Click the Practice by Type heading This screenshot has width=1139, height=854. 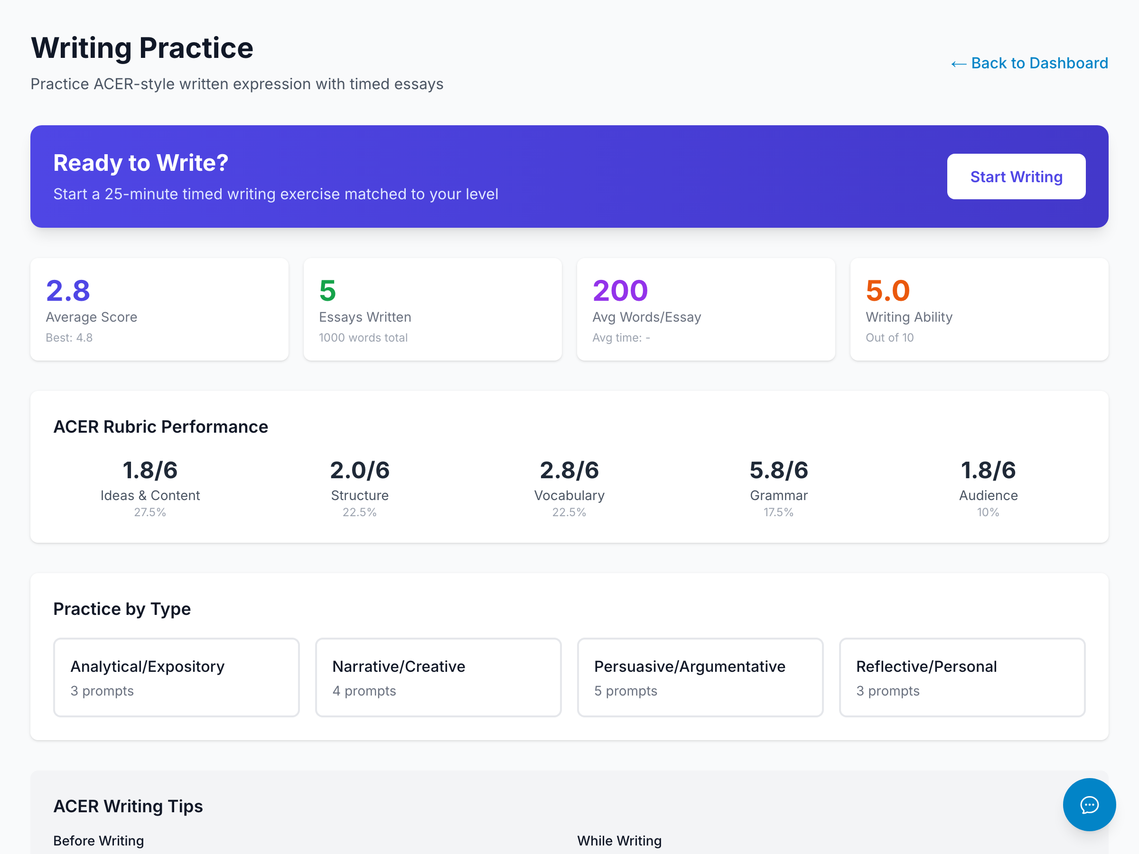122,609
